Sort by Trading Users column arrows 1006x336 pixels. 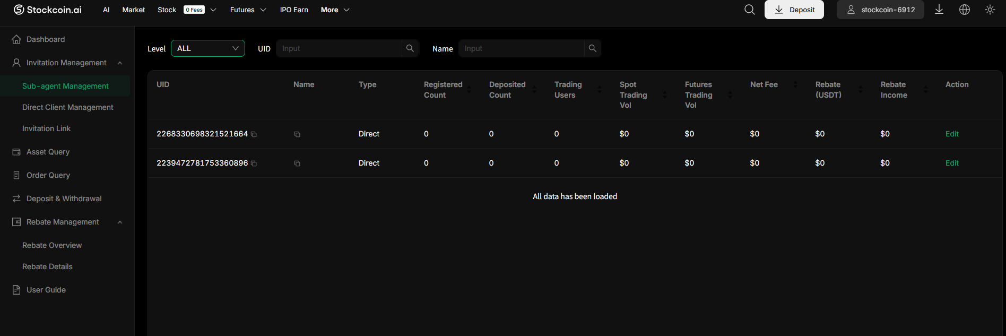[x=600, y=90]
